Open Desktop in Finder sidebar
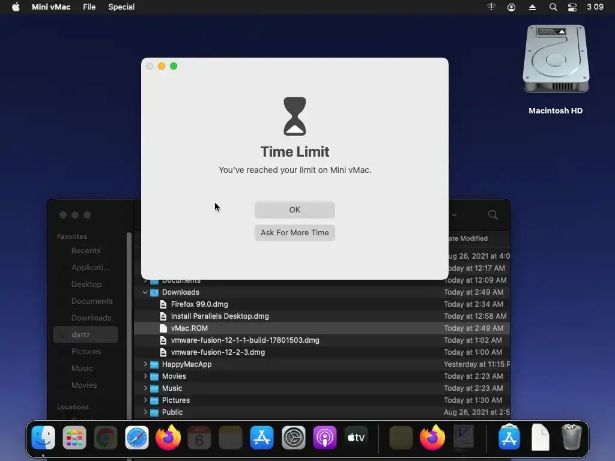Viewport: 615px width, 461px height. [85, 284]
